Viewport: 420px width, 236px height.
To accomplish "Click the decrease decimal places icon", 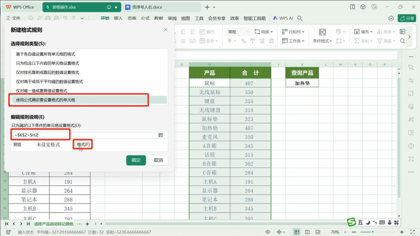I will 271,41.
